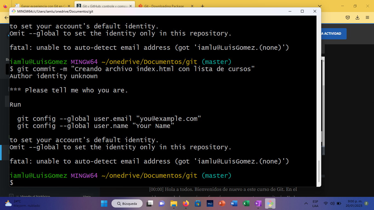Click 'Viendo el histórico' item in browser sidebar
The height and width of the screenshot is (210, 374).
pyautogui.click(x=35, y=196)
